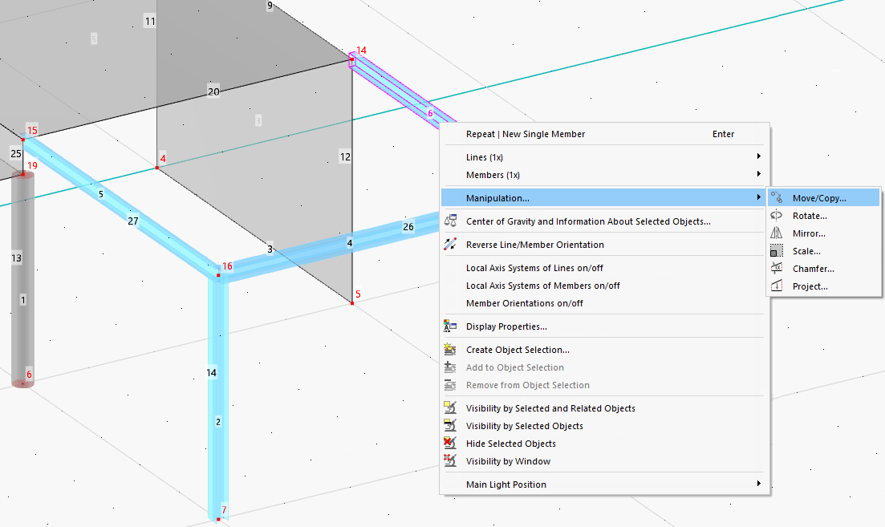Expand the arrow next to Lines (1x)
Image resolution: width=885 pixels, height=527 pixels.
click(758, 156)
